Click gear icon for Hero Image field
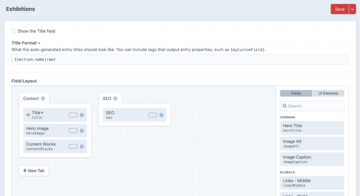 pyautogui.click(x=82, y=131)
